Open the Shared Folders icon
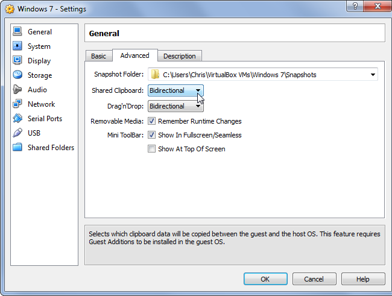The height and width of the screenshot is (296, 392). pyautogui.click(x=17, y=148)
